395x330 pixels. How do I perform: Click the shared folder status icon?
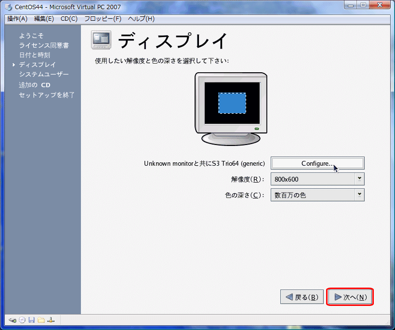[41, 320]
